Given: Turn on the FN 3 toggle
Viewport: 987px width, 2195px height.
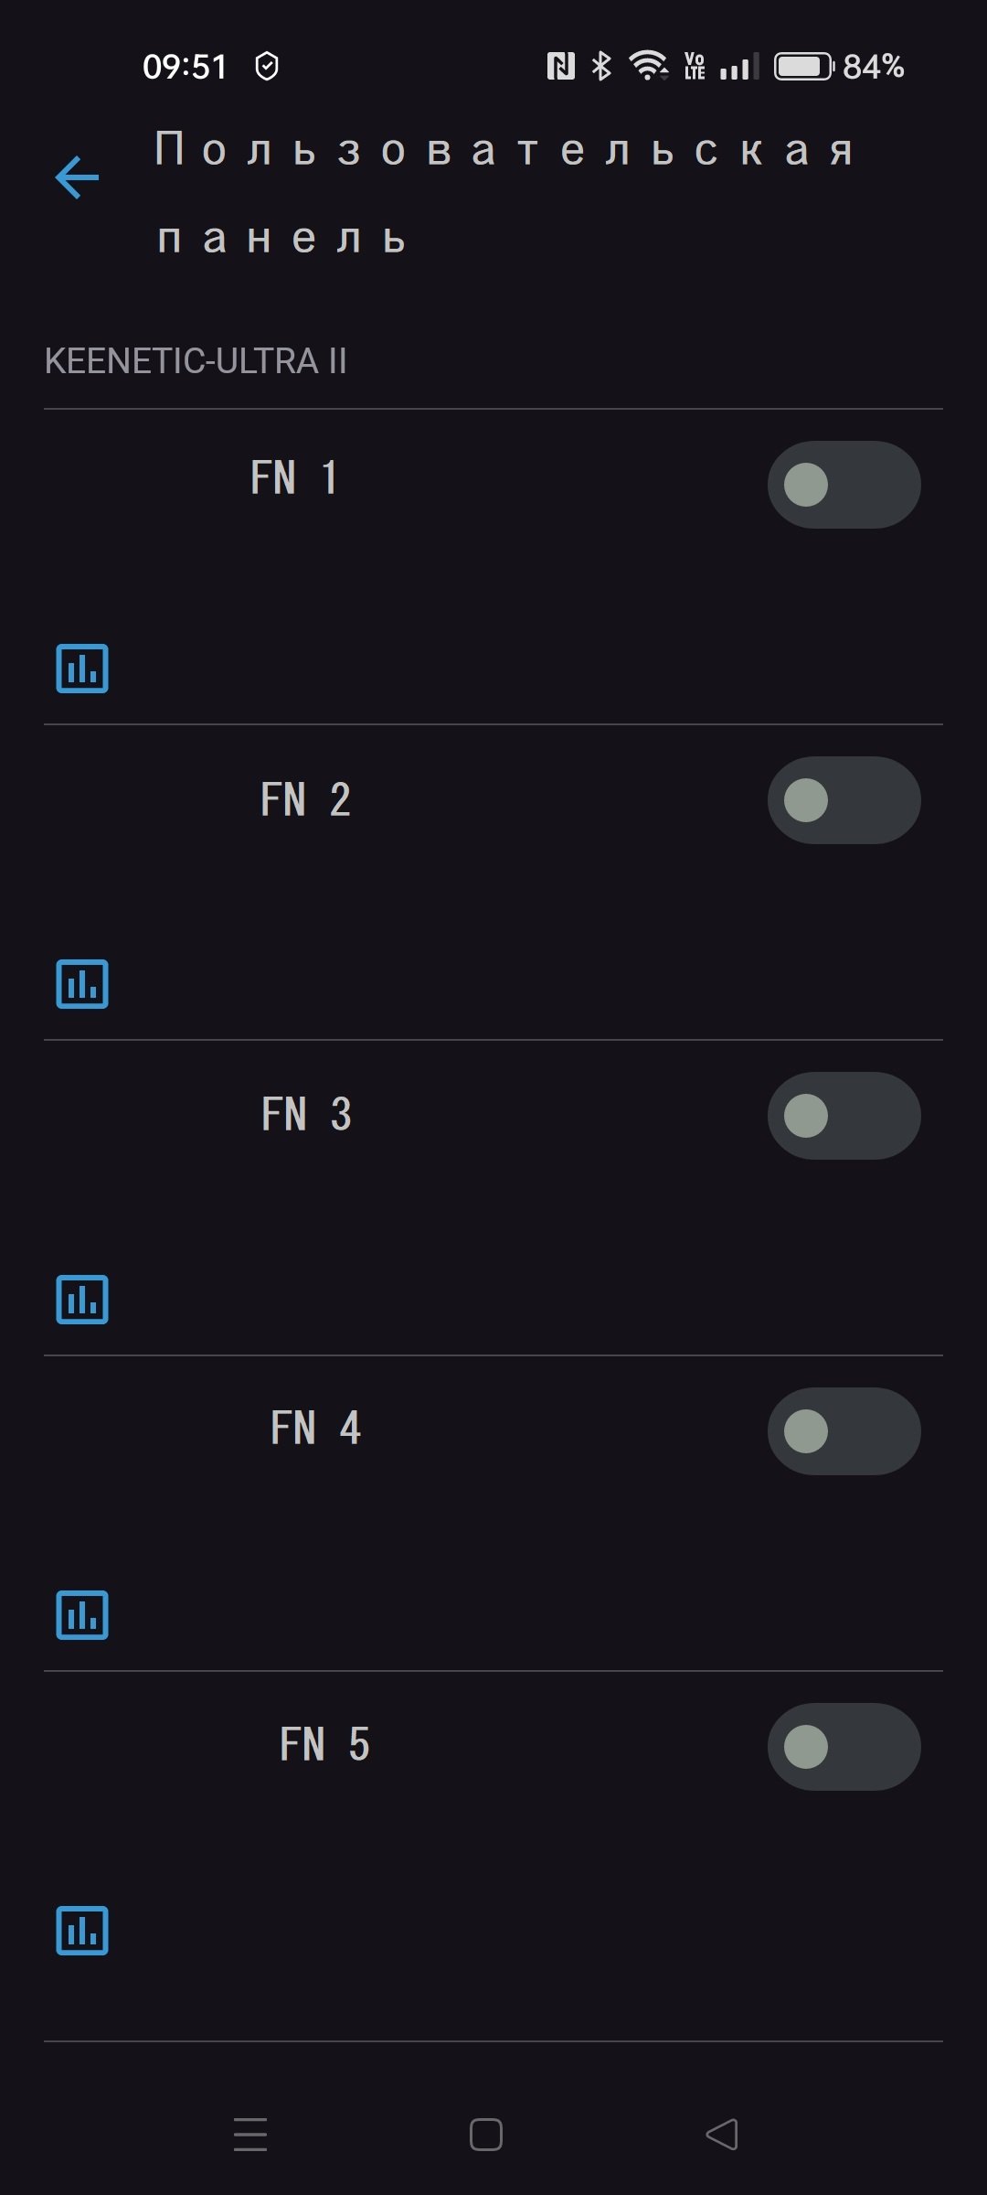Looking at the screenshot, I should pos(844,1116).
